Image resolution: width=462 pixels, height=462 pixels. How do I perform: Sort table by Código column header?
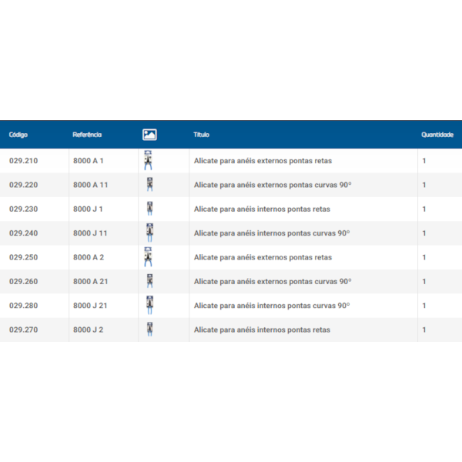pos(18,135)
